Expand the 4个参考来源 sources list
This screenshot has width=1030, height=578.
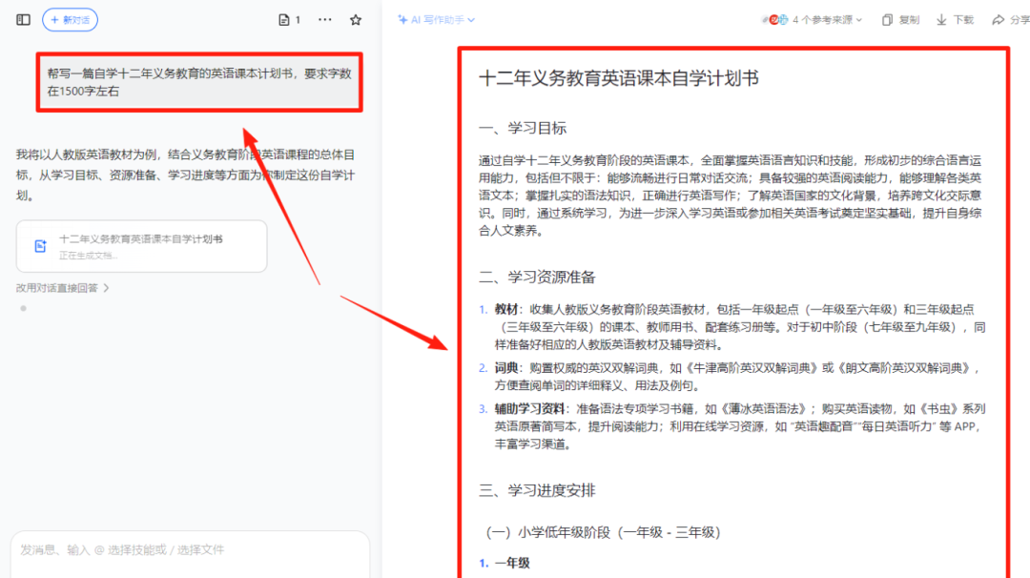(x=826, y=20)
